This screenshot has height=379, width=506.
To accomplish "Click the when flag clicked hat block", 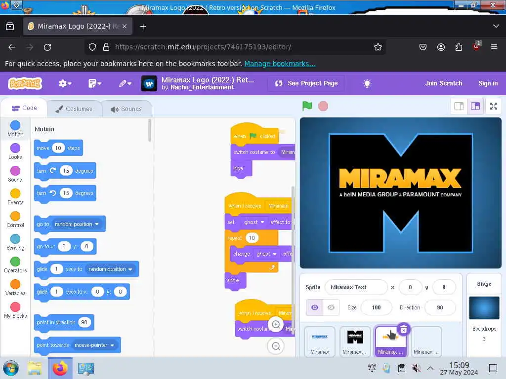I will coord(254,135).
